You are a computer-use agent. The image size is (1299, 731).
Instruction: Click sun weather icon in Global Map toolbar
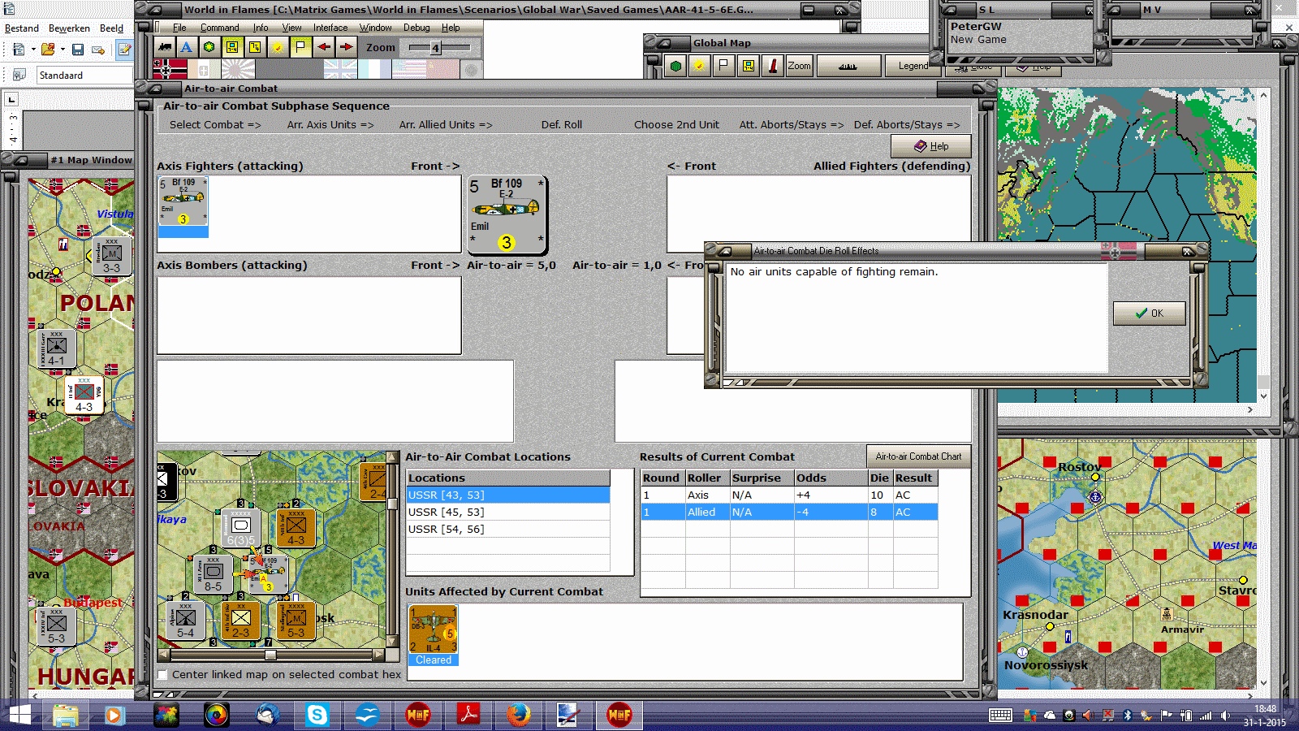coord(698,66)
